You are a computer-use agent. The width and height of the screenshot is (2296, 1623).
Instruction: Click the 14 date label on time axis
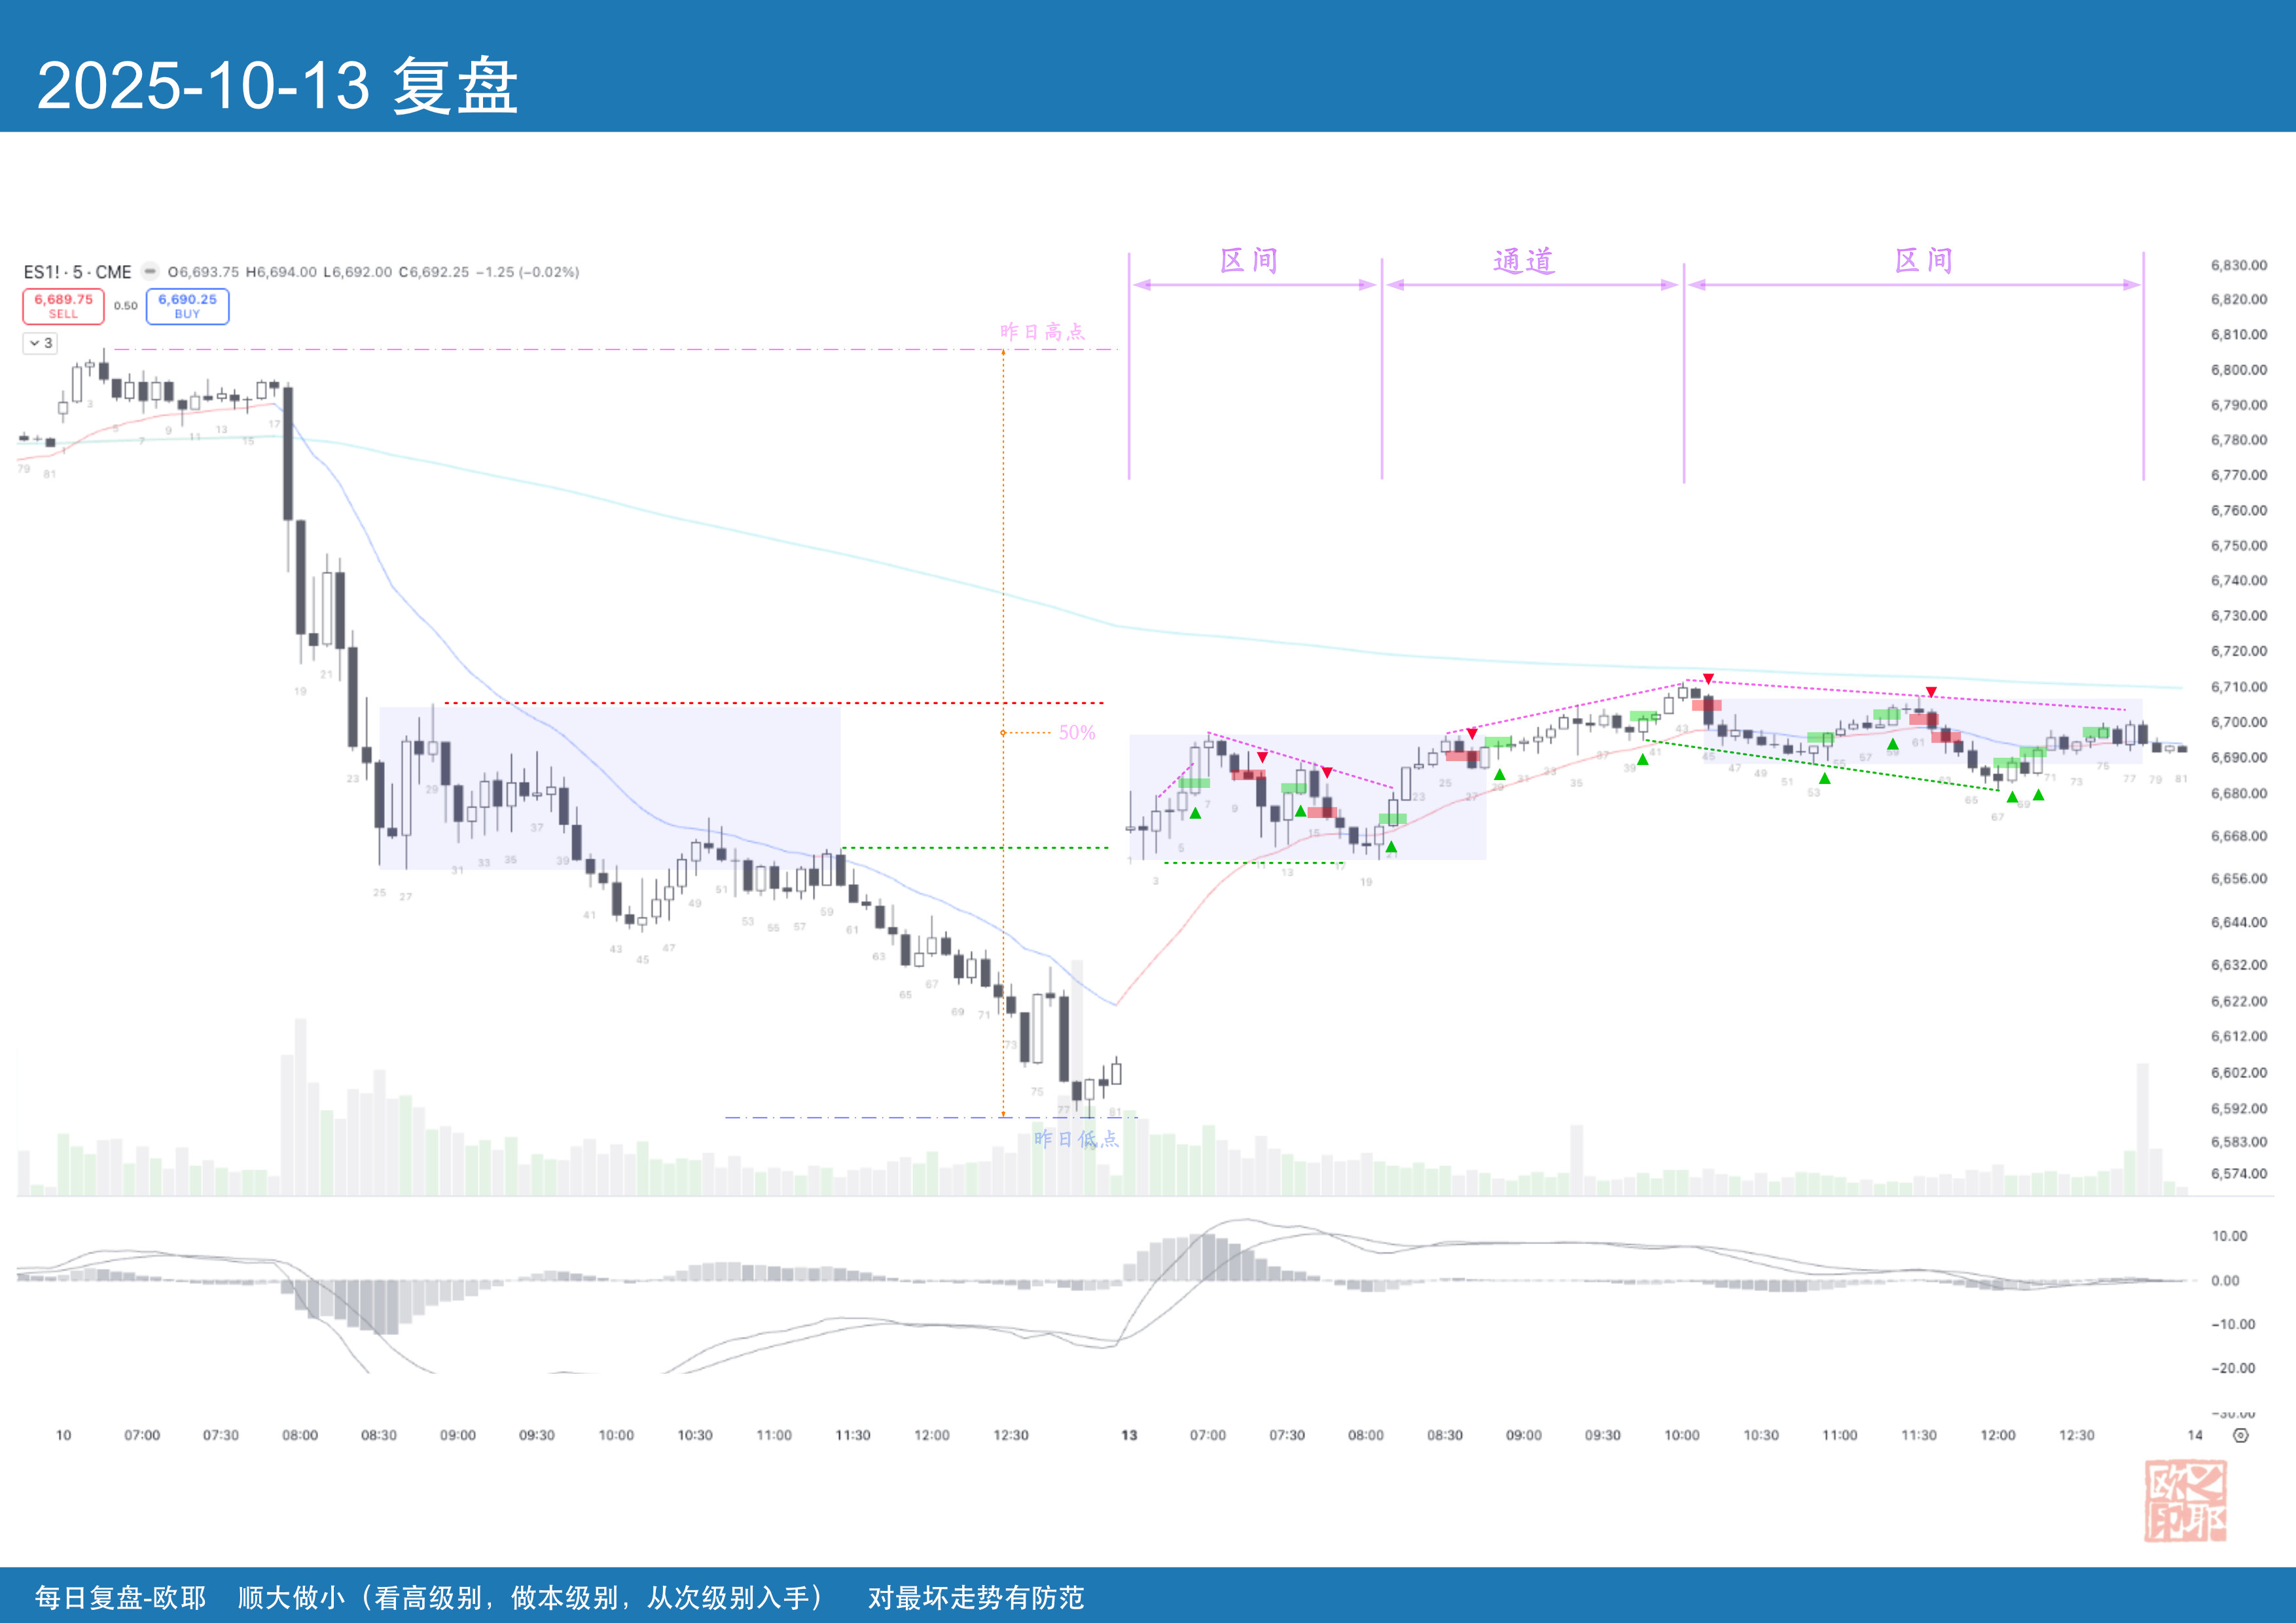tap(2194, 1435)
